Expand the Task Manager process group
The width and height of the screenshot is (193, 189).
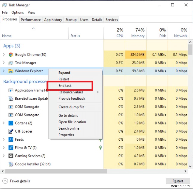pyautogui.click(x=4, y=63)
